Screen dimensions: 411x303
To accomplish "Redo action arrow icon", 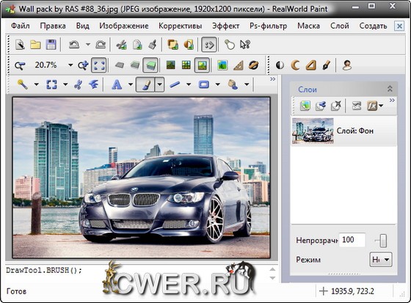I will click(101, 44).
